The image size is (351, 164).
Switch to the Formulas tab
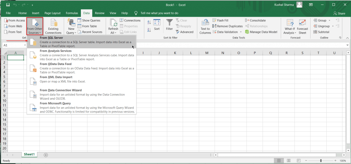click(72, 13)
